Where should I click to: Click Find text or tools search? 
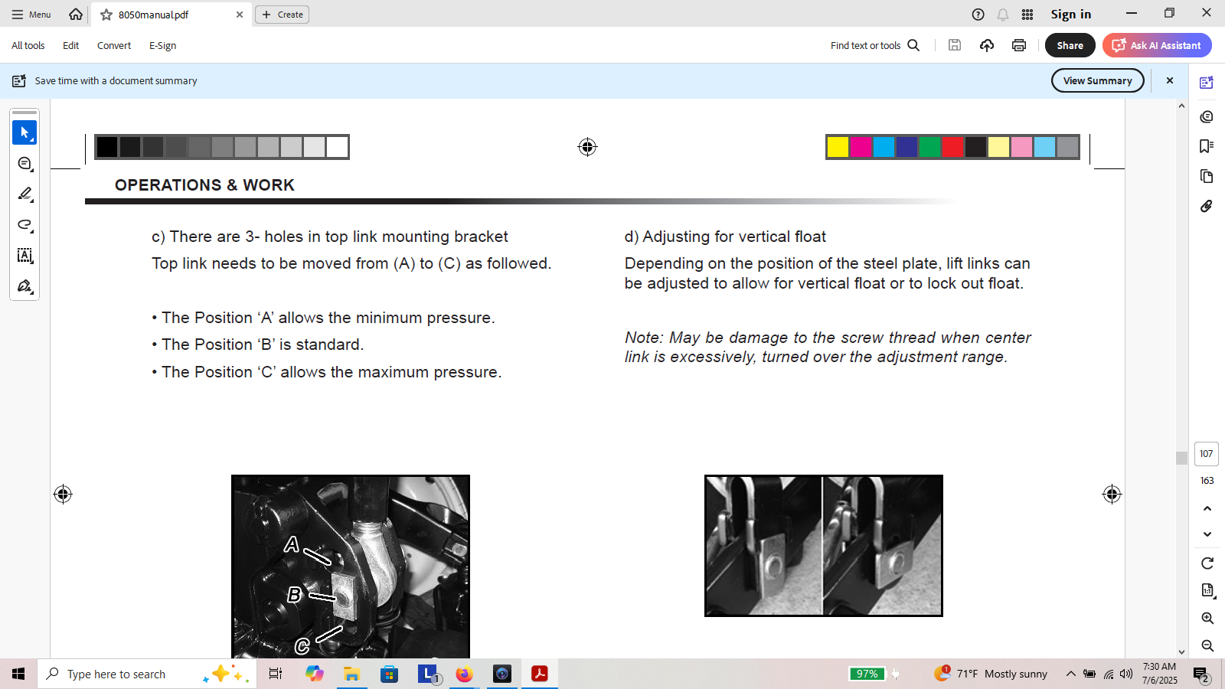(875, 46)
